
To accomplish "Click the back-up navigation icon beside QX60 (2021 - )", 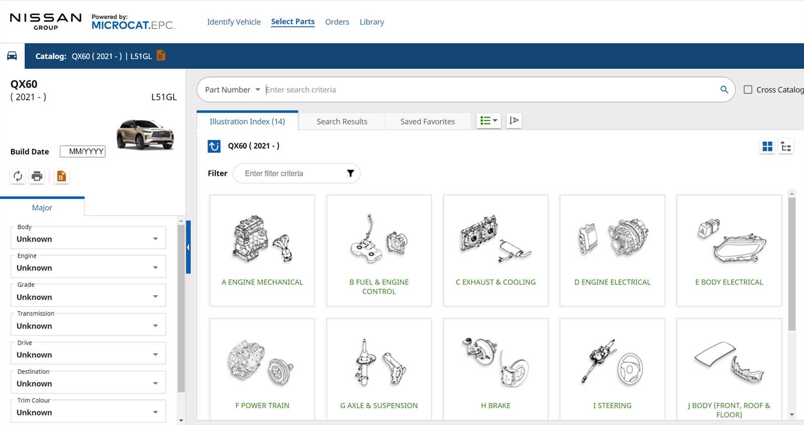I will click(x=214, y=146).
